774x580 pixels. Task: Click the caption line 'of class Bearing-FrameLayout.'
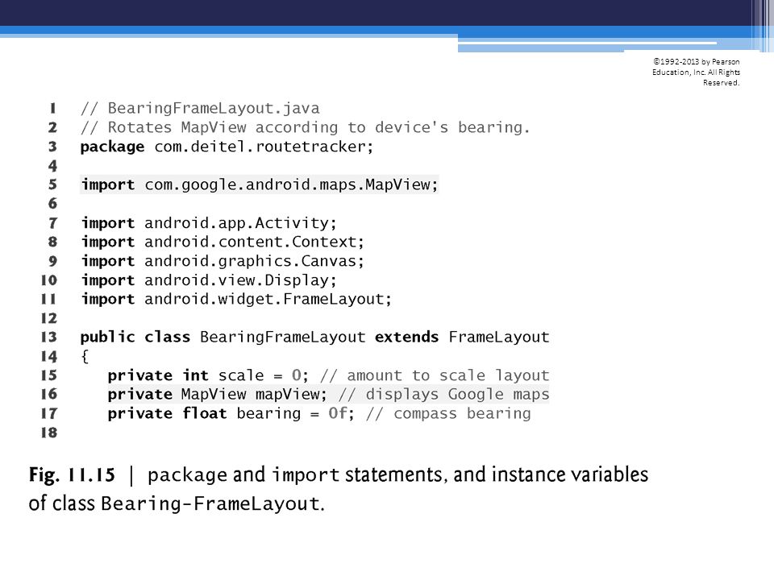(177, 503)
